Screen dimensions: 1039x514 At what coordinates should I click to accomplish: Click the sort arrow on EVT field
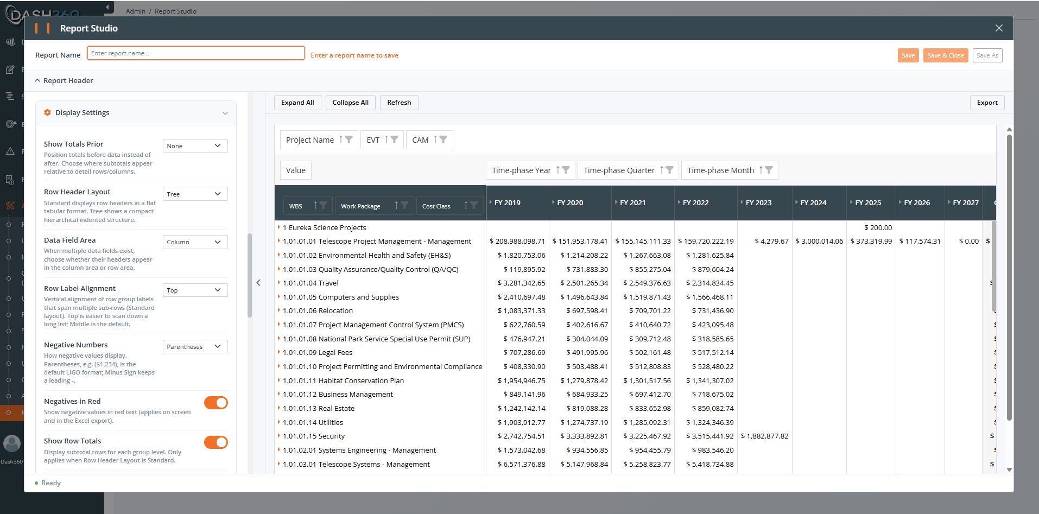387,139
